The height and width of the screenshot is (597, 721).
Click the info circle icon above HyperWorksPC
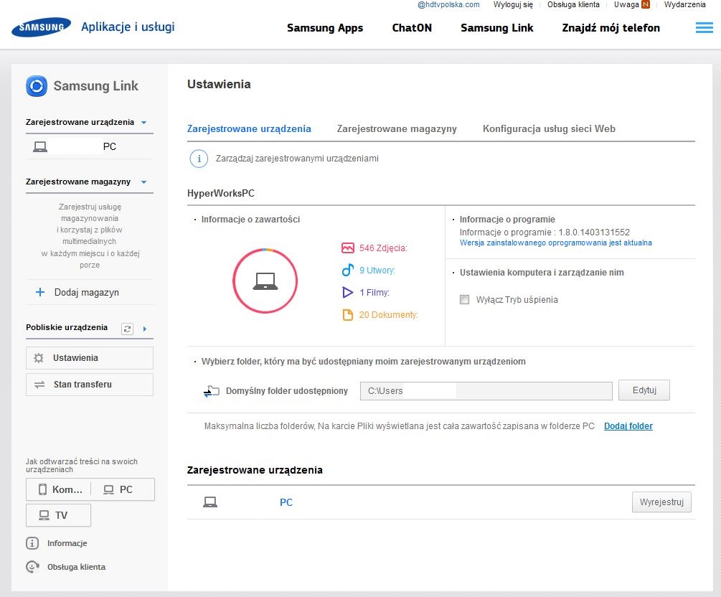(199, 159)
